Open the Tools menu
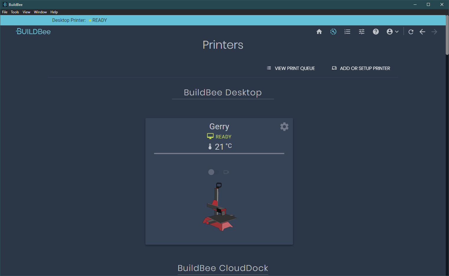Image resolution: width=449 pixels, height=276 pixels. tap(15, 12)
